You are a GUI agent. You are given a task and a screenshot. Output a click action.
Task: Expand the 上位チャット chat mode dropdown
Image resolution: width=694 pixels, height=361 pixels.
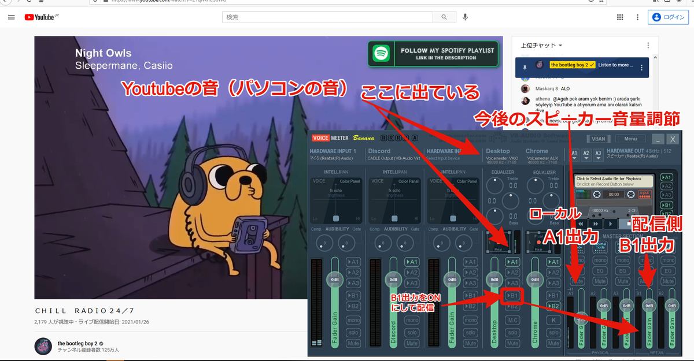(541, 45)
